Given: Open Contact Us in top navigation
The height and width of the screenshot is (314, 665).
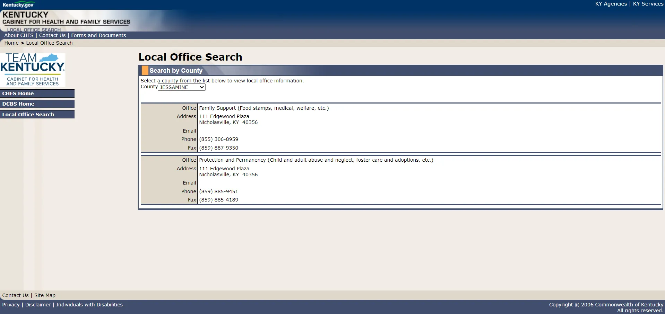Looking at the screenshot, I should 52,35.
